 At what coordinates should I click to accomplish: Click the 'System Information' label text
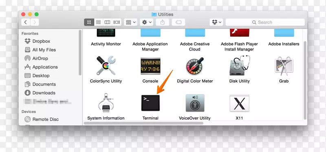106,118
